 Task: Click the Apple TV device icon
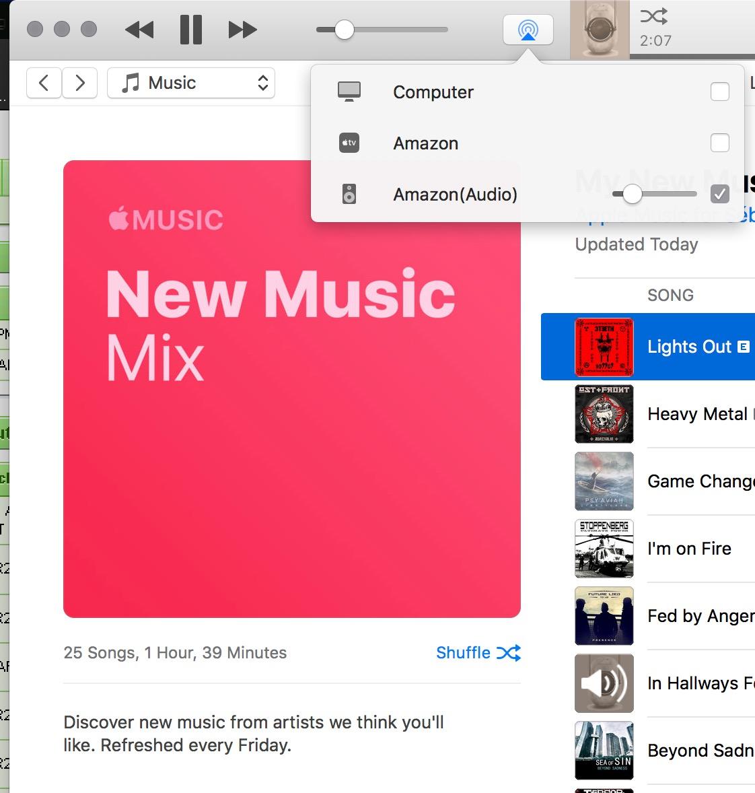(349, 143)
